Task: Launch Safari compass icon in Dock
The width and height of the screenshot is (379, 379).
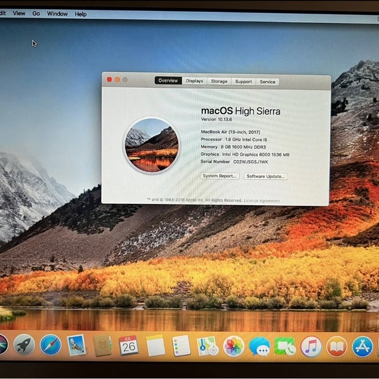Action: [50, 345]
